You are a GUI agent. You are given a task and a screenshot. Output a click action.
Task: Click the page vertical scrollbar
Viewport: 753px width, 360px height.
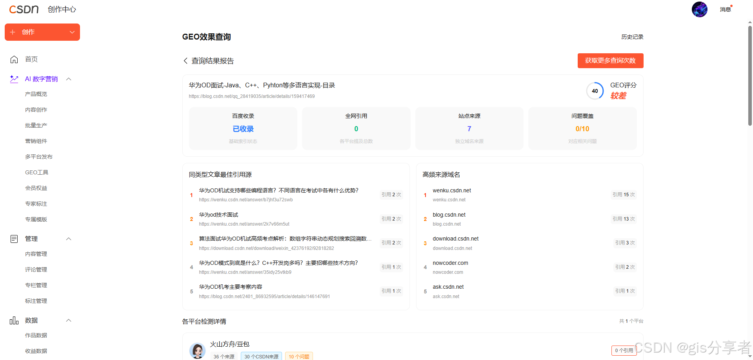click(x=750, y=76)
